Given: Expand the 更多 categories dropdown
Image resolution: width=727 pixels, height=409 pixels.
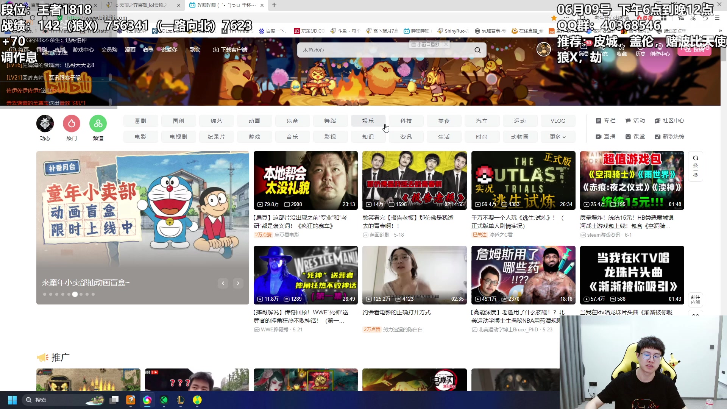Looking at the screenshot, I should click(558, 137).
